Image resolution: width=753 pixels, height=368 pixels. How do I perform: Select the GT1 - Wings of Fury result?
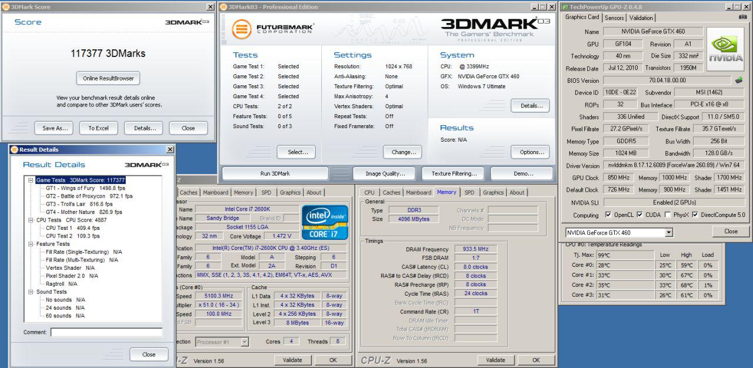85,188
